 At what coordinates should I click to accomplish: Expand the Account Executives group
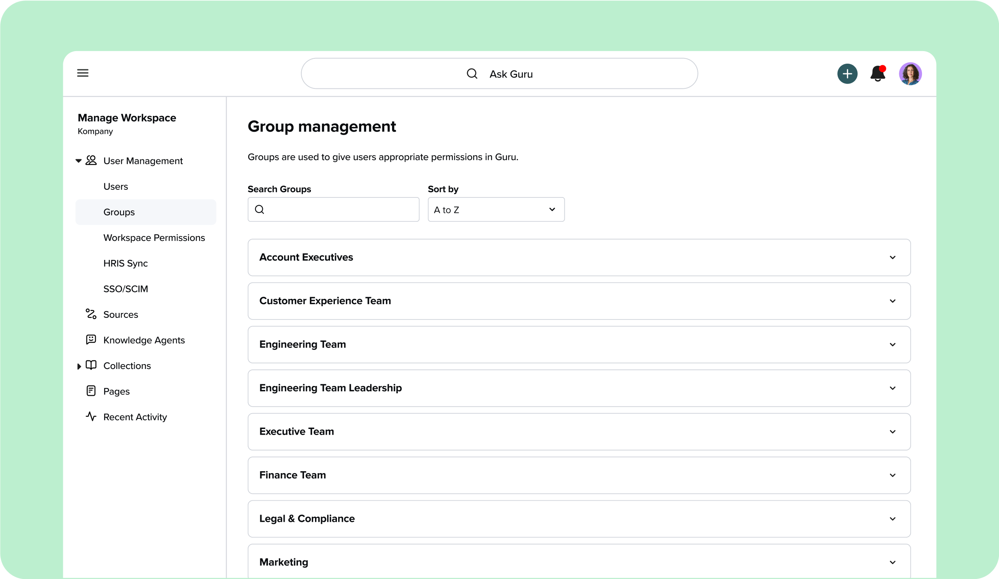point(892,257)
